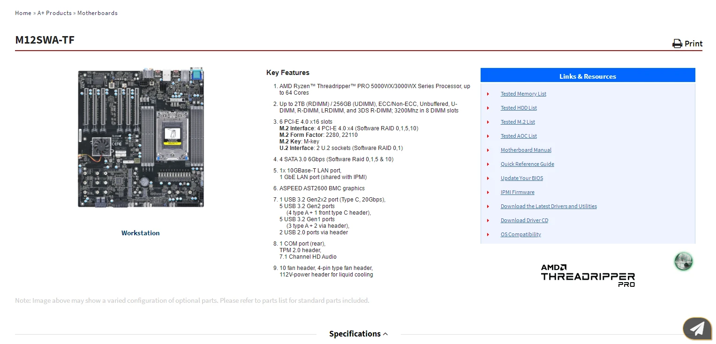Viewport: 716px width, 344px height.
Task: Open the IPMI Firmware link
Action: pyautogui.click(x=518, y=192)
